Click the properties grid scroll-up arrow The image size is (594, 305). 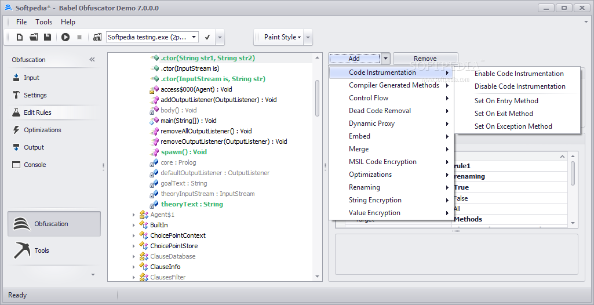573,156
